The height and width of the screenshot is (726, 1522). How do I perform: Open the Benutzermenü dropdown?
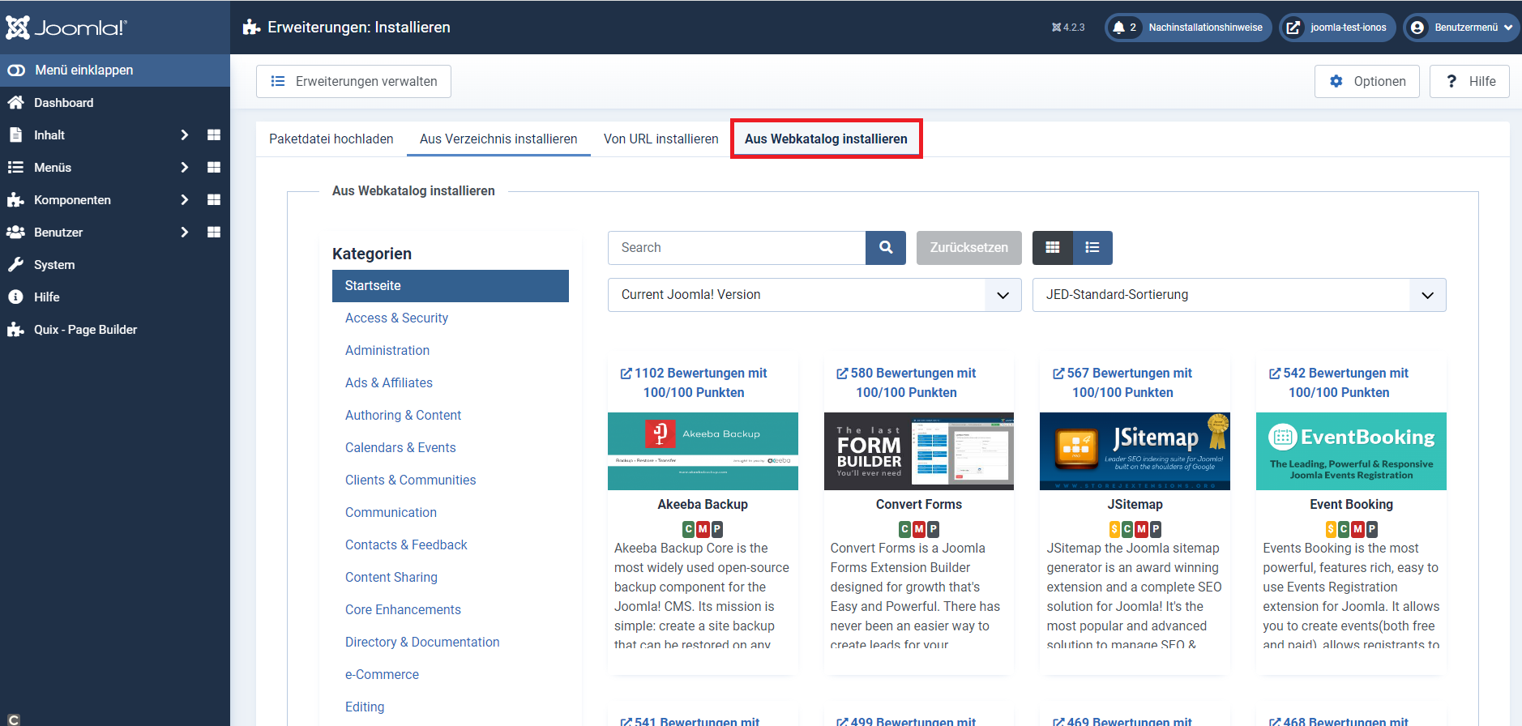1461,28
